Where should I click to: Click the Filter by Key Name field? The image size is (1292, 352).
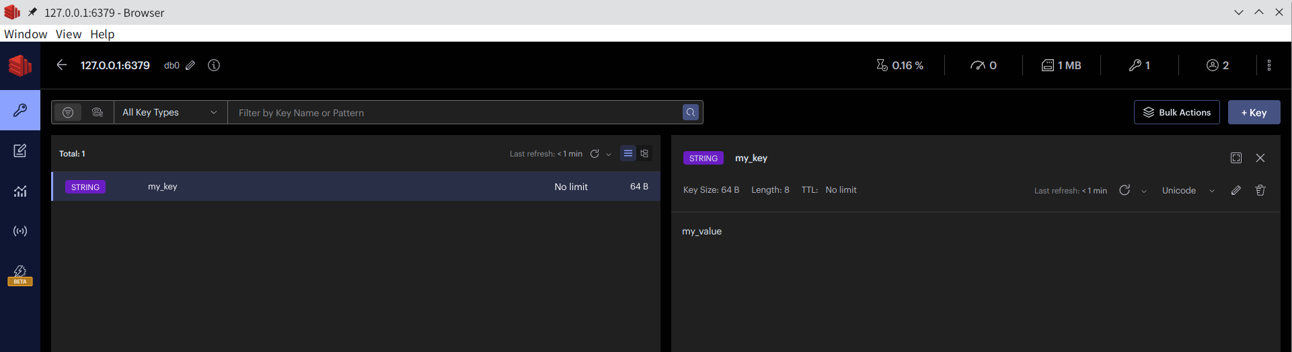(x=454, y=112)
